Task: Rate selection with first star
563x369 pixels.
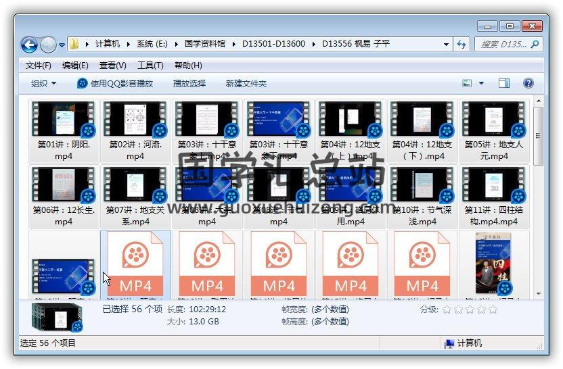Action: [447, 309]
